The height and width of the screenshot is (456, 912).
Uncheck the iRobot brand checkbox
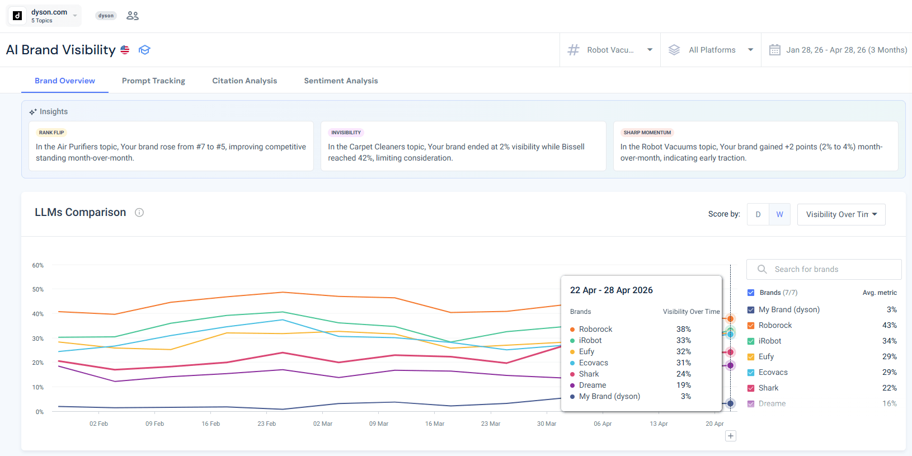pyautogui.click(x=751, y=341)
